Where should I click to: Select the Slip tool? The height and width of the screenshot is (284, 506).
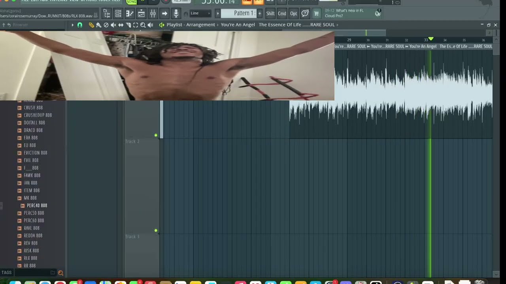[x=121, y=25]
